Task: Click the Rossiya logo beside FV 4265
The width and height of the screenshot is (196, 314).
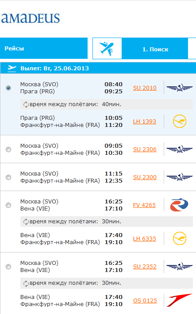Action: pyautogui.click(x=179, y=205)
